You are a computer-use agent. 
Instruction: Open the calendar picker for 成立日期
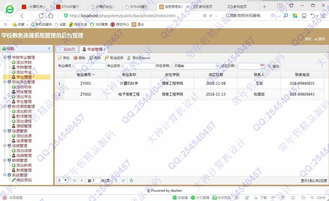[262, 66]
